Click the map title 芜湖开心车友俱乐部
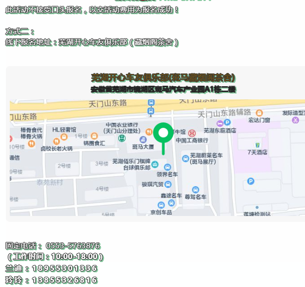Viewport: 305px width, 287px height. 163,78
